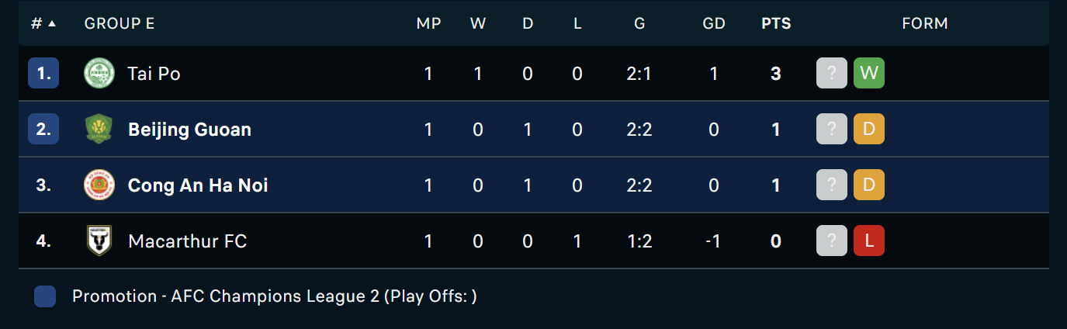Open the Tai Po team page
Viewport: 1067px width, 329px height.
tap(154, 74)
